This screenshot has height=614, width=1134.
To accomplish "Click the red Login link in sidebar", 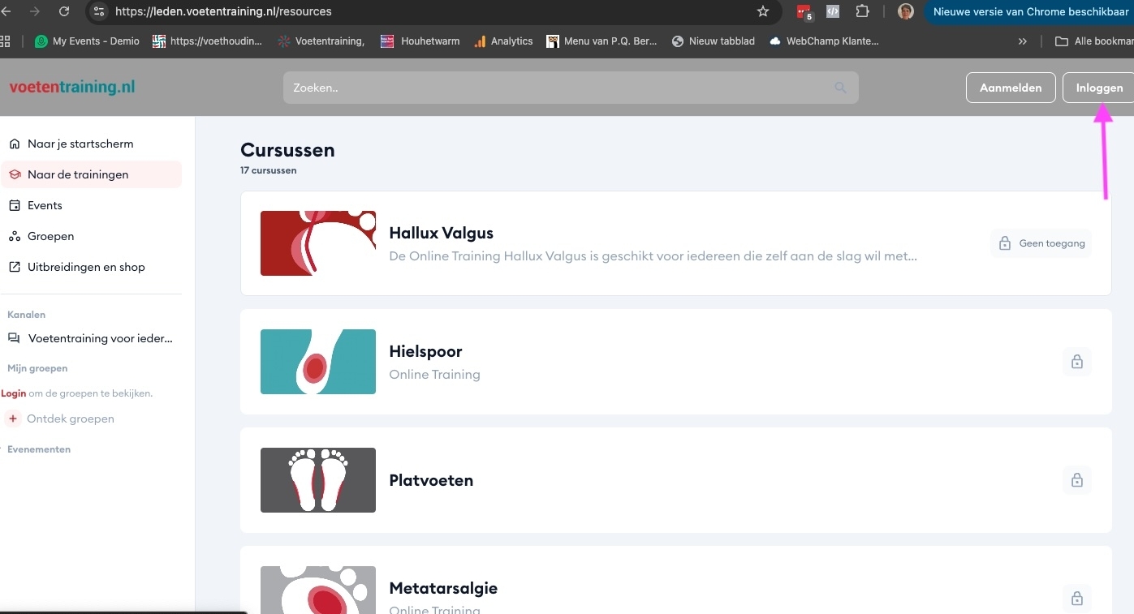I will click(14, 393).
